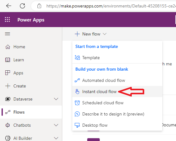Image resolution: width=176 pixels, height=141 pixels.
Task: Click New flow button text
Action: (x=91, y=34)
